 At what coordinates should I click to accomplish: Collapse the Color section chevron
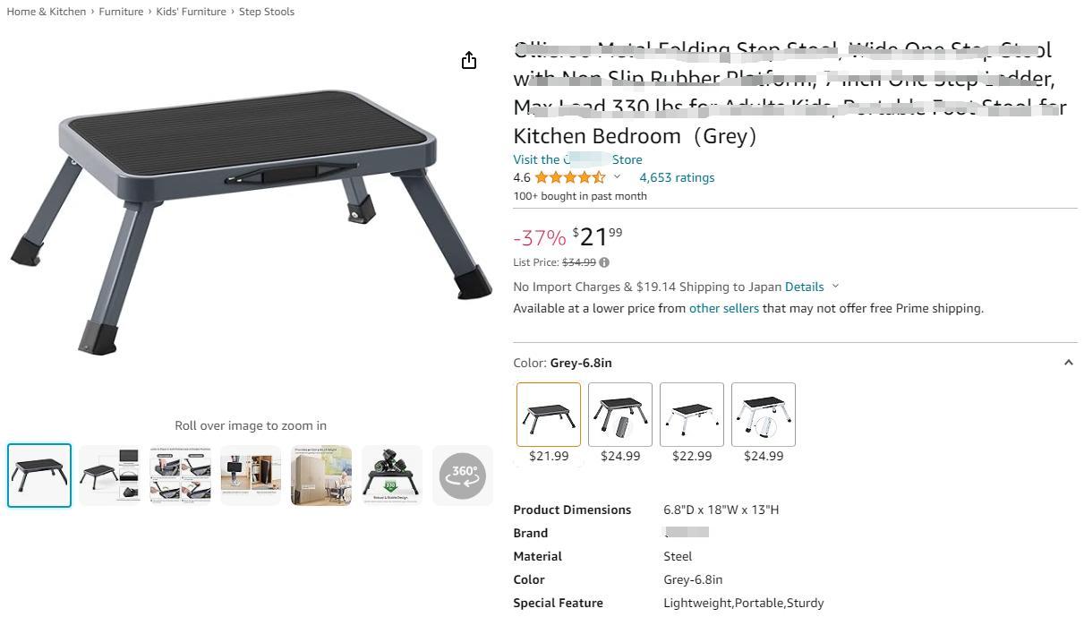1068,363
